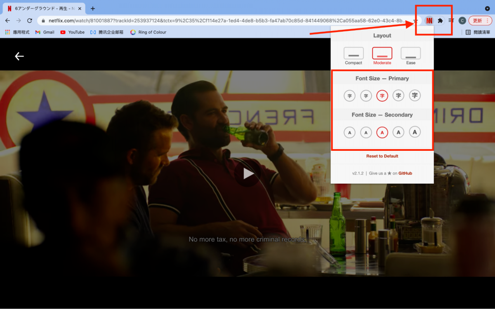
Task: Open the profile avatar labeled C
Action: [x=462, y=21]
